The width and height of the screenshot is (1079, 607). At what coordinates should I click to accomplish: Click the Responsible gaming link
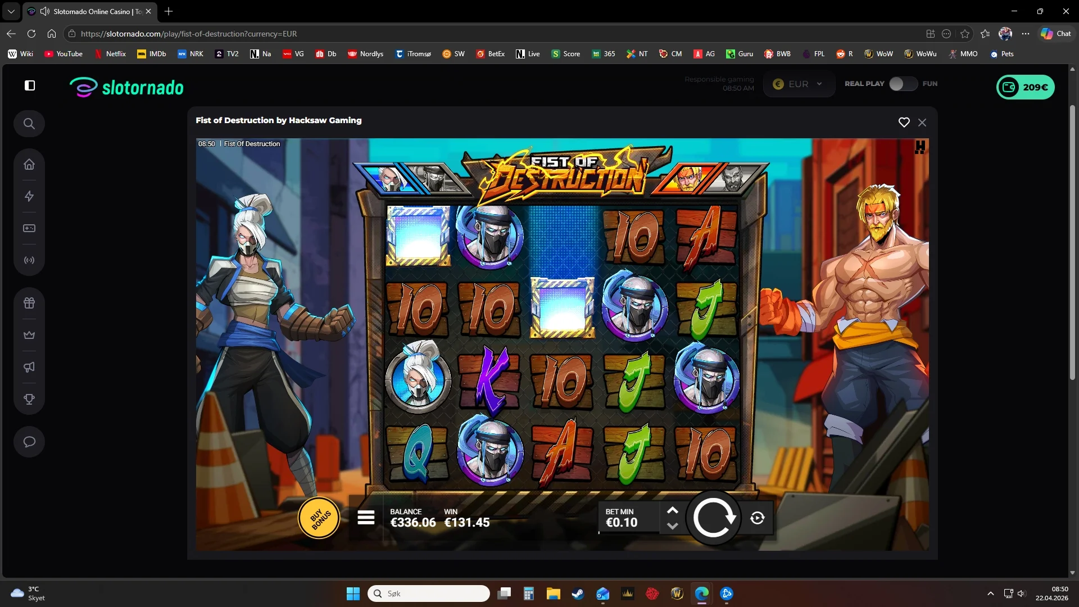pyautogui.click(x=719, y=79)
